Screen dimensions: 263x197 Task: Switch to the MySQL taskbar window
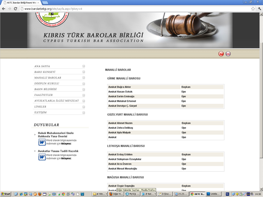pos(132,194)
